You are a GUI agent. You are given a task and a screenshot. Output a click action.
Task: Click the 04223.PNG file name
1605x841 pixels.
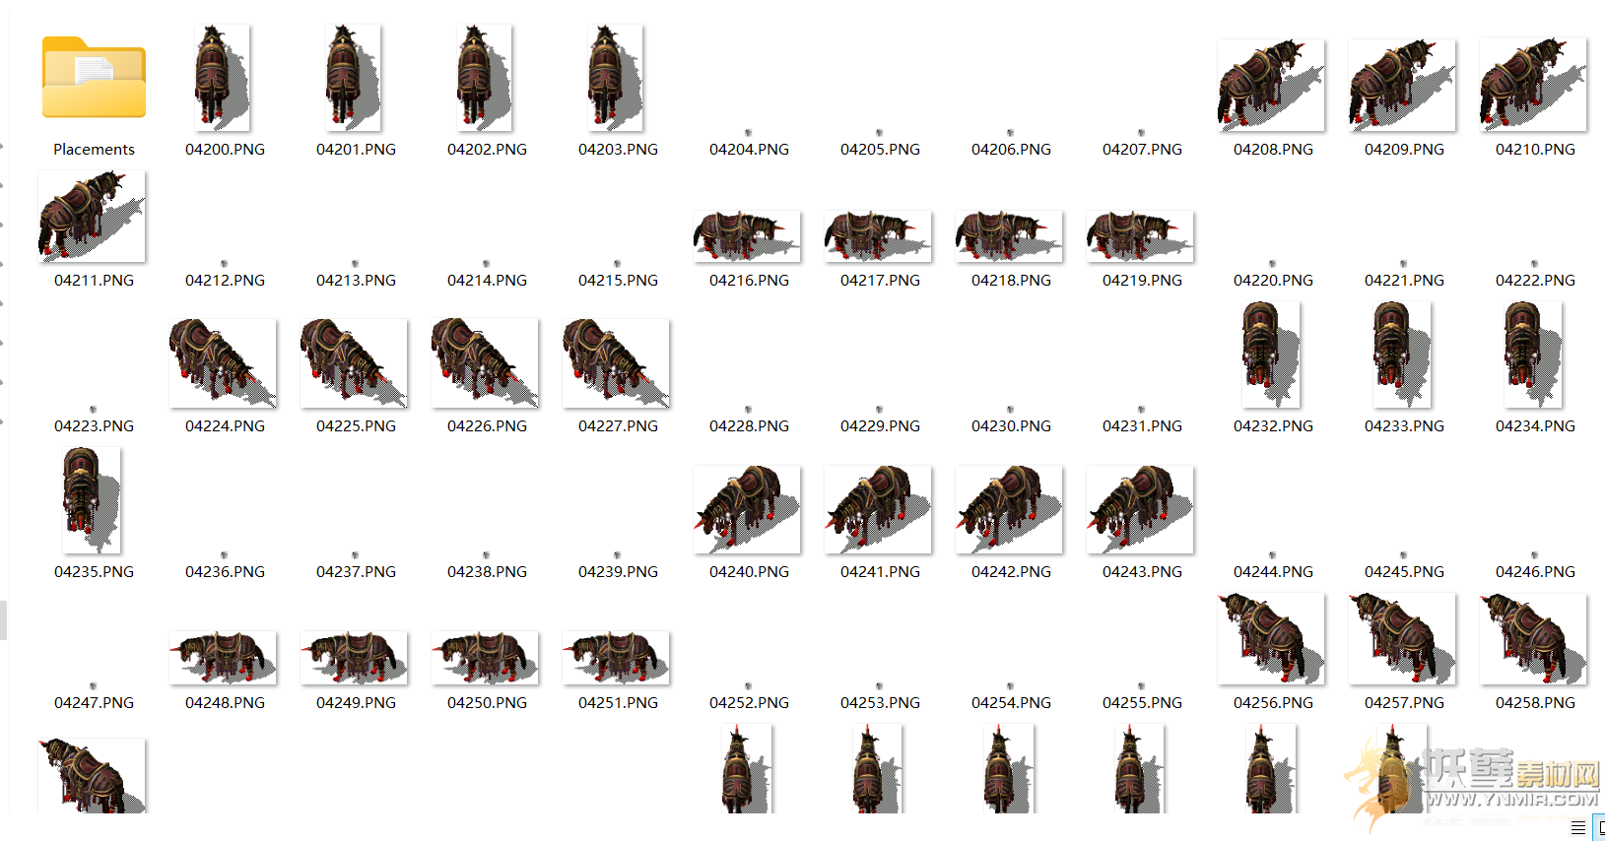(94, 426)
